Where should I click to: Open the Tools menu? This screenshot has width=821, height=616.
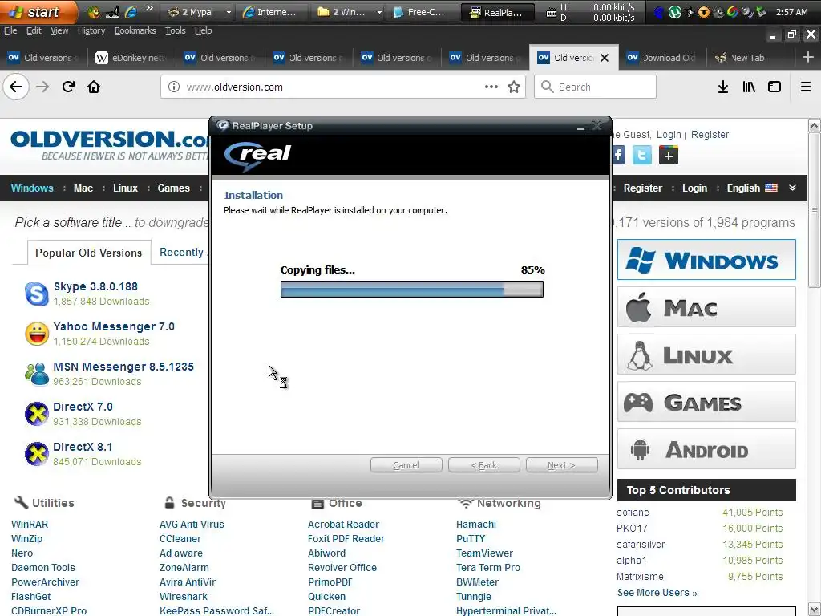(176, 31)
